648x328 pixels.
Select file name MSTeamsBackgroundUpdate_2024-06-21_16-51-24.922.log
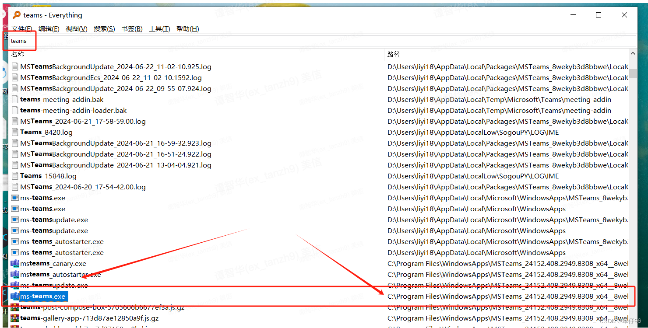click(116, 154)
